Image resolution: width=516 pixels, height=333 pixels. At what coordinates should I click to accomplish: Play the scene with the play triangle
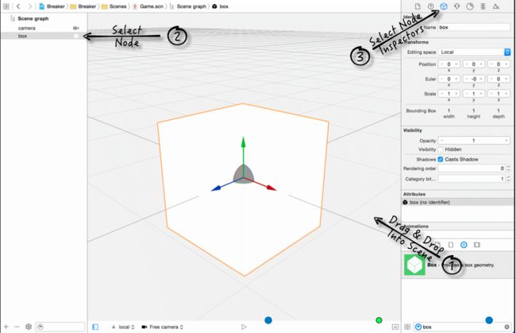coord(244,327)
